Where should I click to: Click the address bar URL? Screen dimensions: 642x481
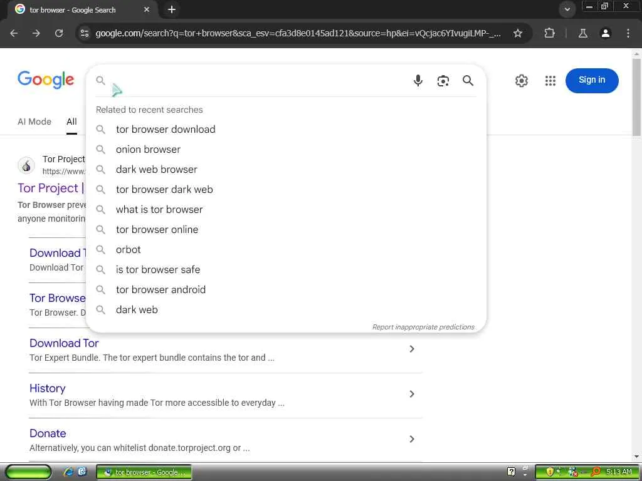(x=298, y=33)
